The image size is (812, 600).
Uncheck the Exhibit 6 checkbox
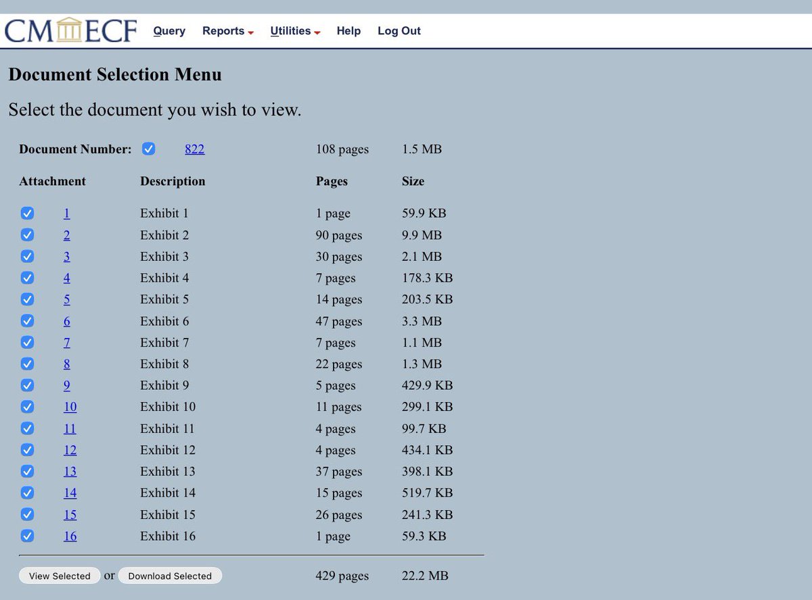pyautogui.click(x=27, y=321)
